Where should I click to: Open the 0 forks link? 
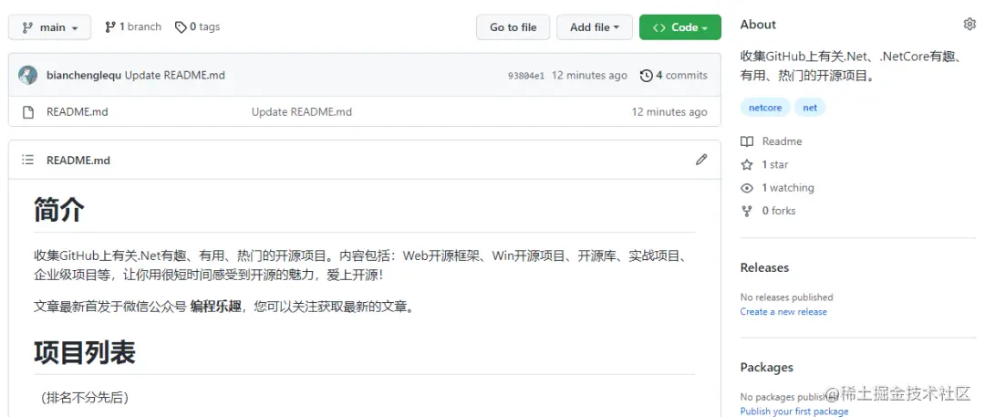pyautogui.click(x=778, y=211)
